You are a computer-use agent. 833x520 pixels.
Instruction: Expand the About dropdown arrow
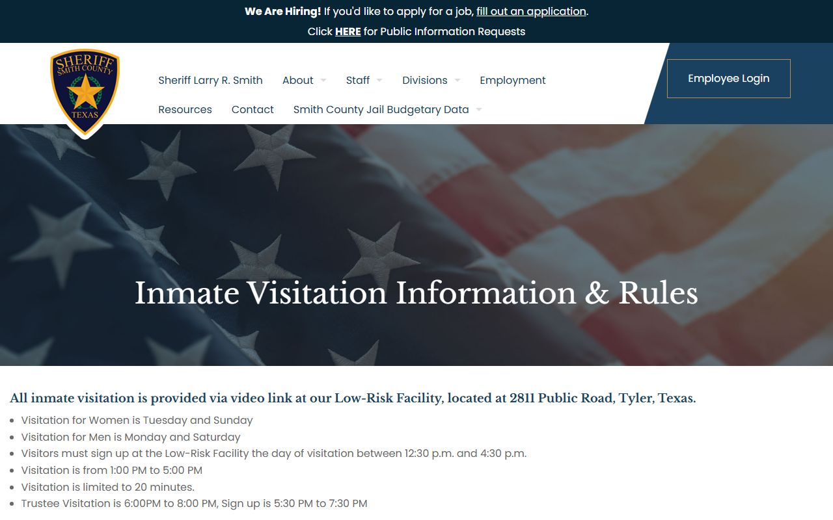(x=323, y=81)
